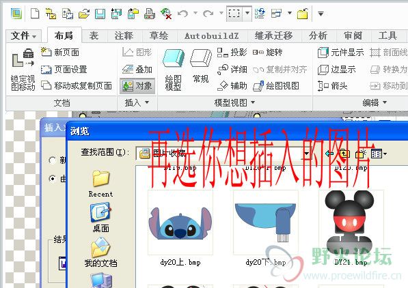Open the 文件 menu dropdown
The width and height of the screenshot is (408, 288).
tap(23, 35)
